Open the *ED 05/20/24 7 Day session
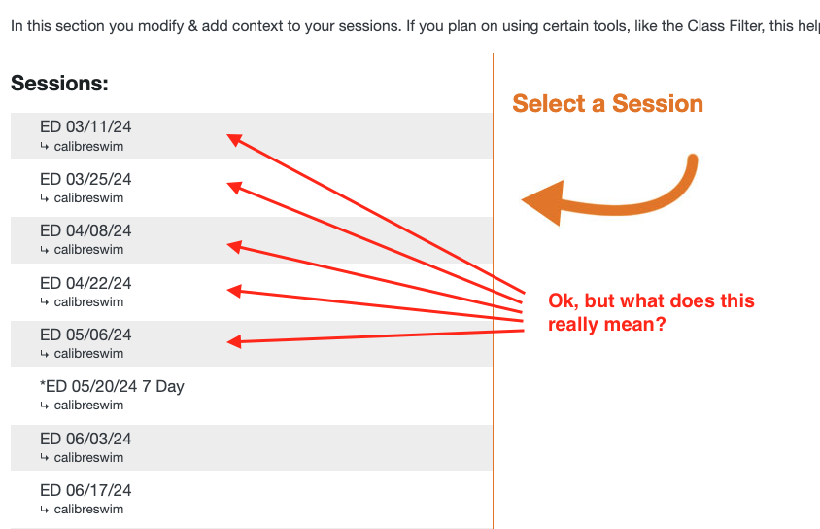820x529 pixels. (x=112, y=386)
